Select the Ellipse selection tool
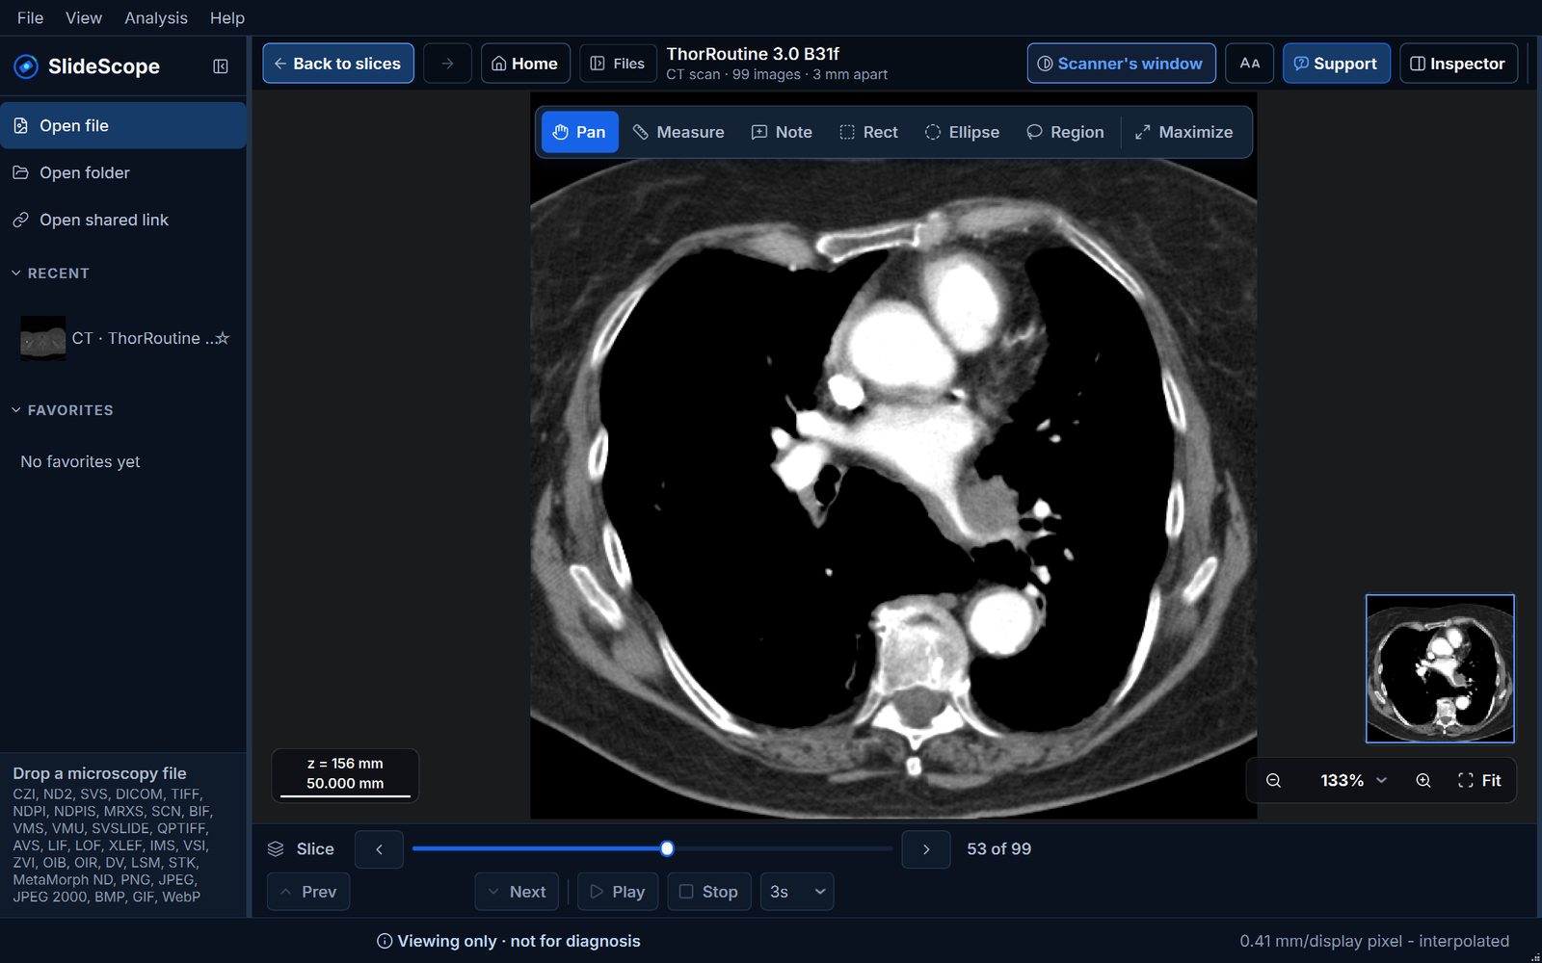Viewport: 1542px width, 963px height. tap(962, 132)
